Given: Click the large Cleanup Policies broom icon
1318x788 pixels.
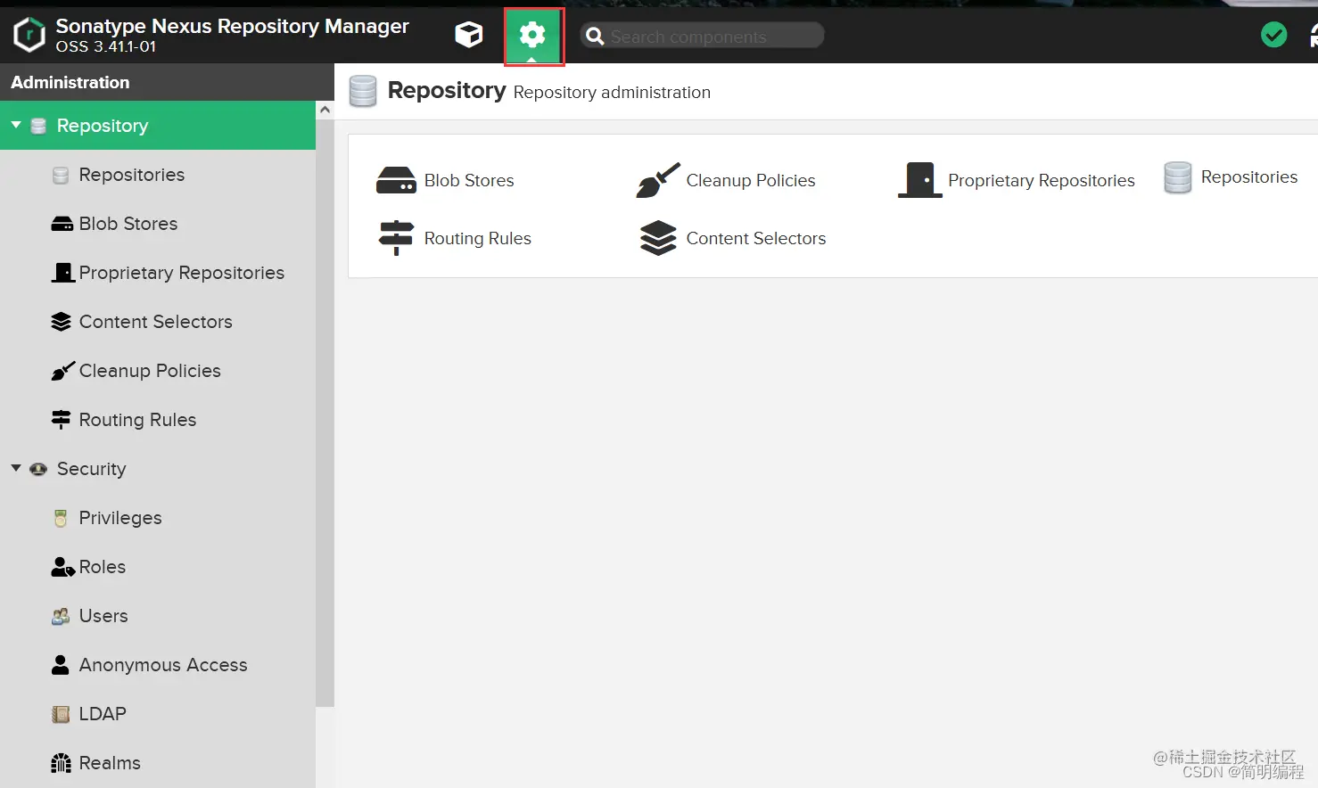Looking at the screenshot, I should [x=658, y=180].
